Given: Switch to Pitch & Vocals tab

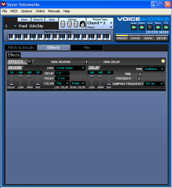Looking at the screenshot, I should click(x=21, y=48).
